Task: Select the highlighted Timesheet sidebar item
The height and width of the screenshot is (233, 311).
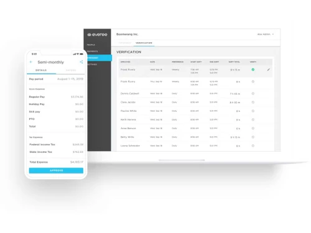Action: [100, 58]
